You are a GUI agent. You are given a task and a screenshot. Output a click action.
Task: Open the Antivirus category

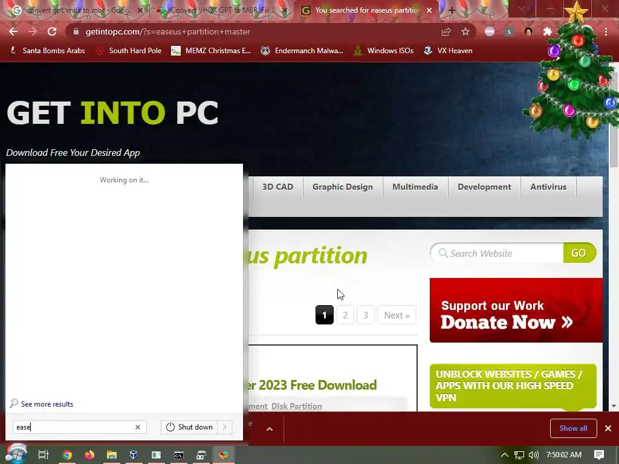(x=548, y=187)
